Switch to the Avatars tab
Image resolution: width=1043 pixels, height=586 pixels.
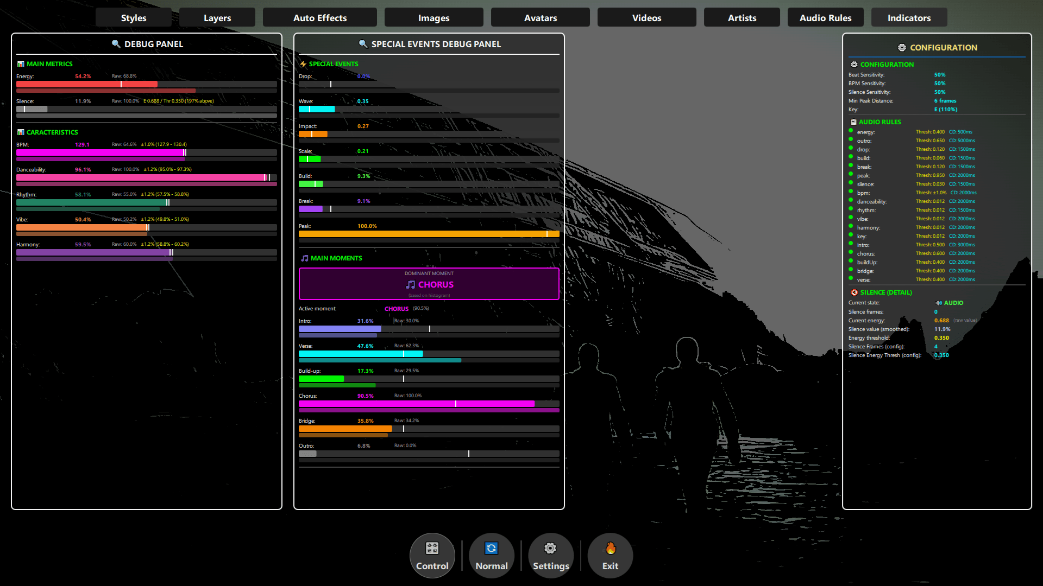click(540, 17)
